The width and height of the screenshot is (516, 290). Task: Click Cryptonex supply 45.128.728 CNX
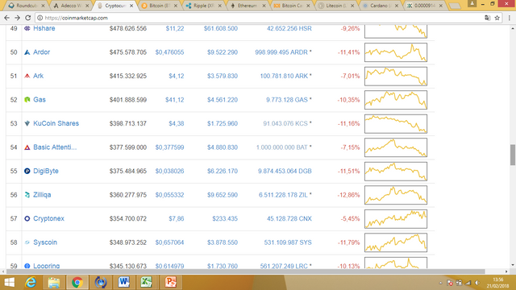pos(289,218)
